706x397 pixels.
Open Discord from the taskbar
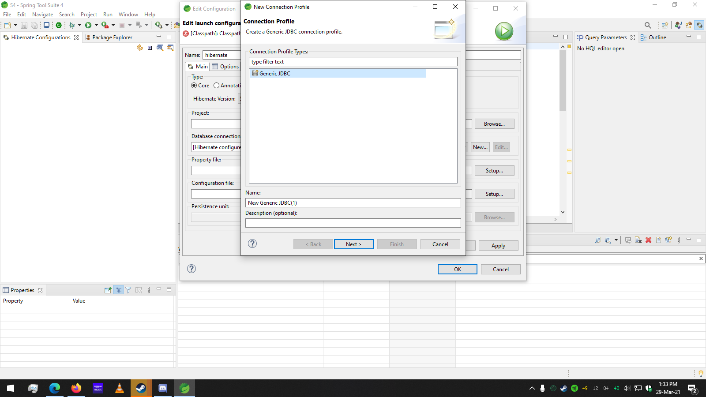point(163,388)
